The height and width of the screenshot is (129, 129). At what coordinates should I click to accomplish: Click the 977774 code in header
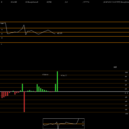point(86,2)
